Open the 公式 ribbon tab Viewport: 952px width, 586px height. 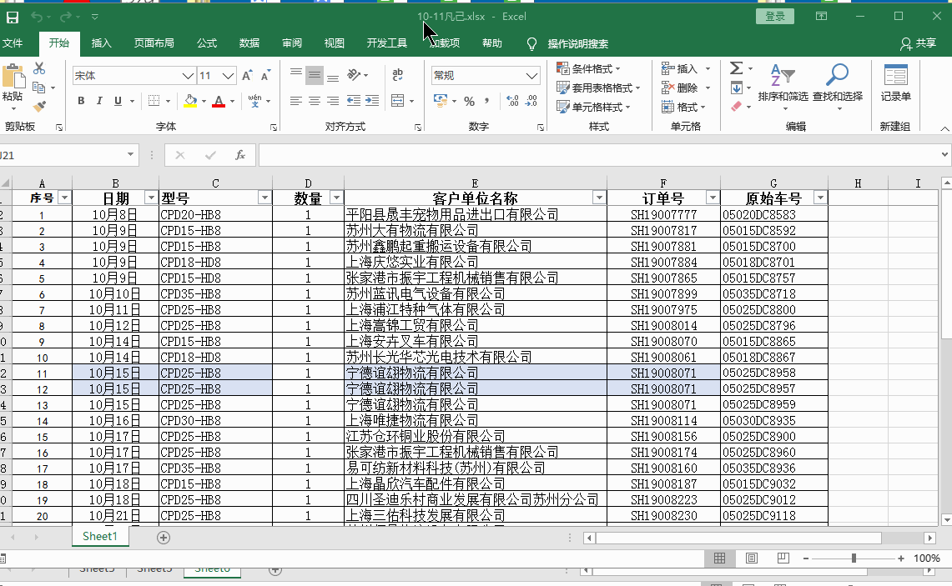point(206,43)
